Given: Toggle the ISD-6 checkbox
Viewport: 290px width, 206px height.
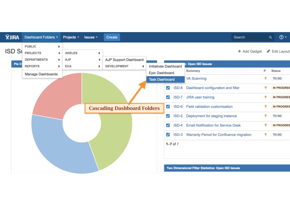Looking at the screenshot, I should (168, 107).
